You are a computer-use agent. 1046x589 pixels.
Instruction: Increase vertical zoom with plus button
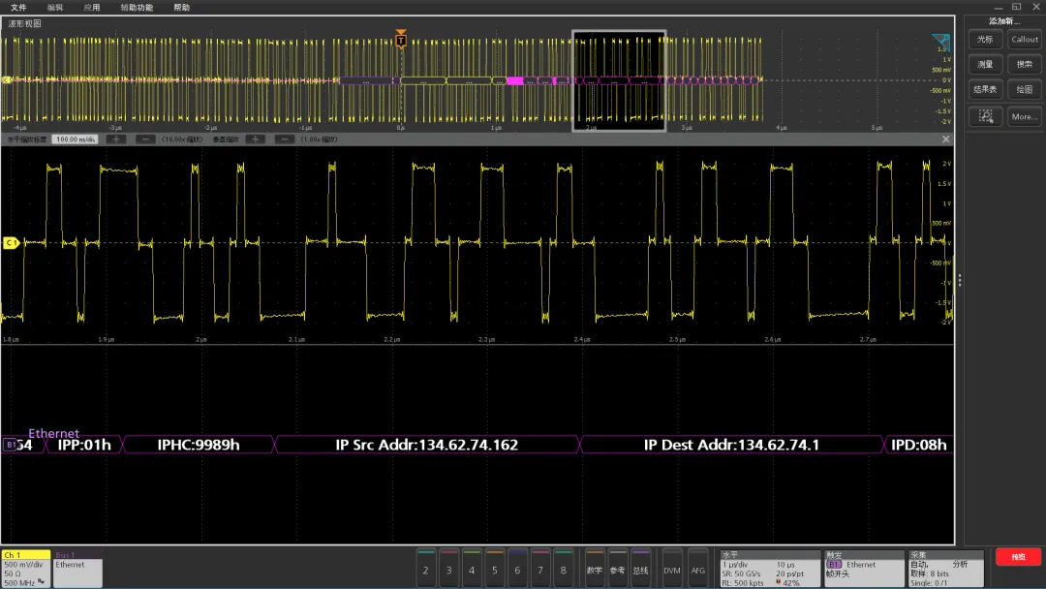pos(255,139)
